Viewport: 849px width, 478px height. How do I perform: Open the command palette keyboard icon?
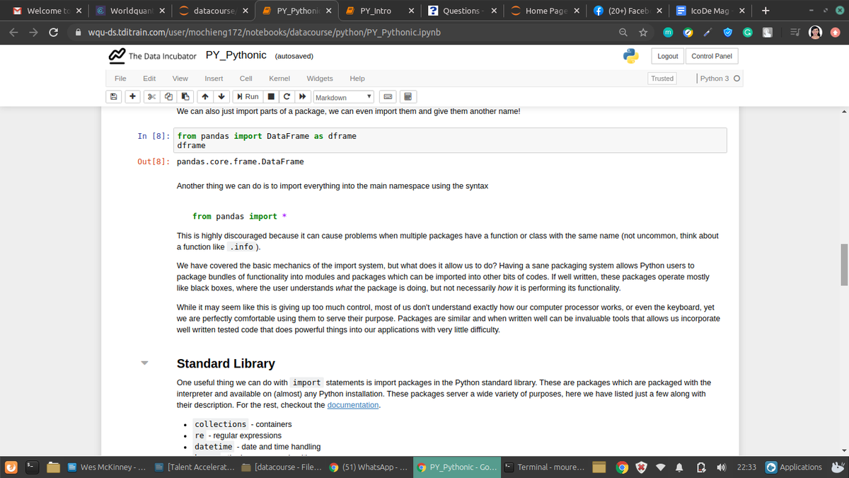coord(388,97)
